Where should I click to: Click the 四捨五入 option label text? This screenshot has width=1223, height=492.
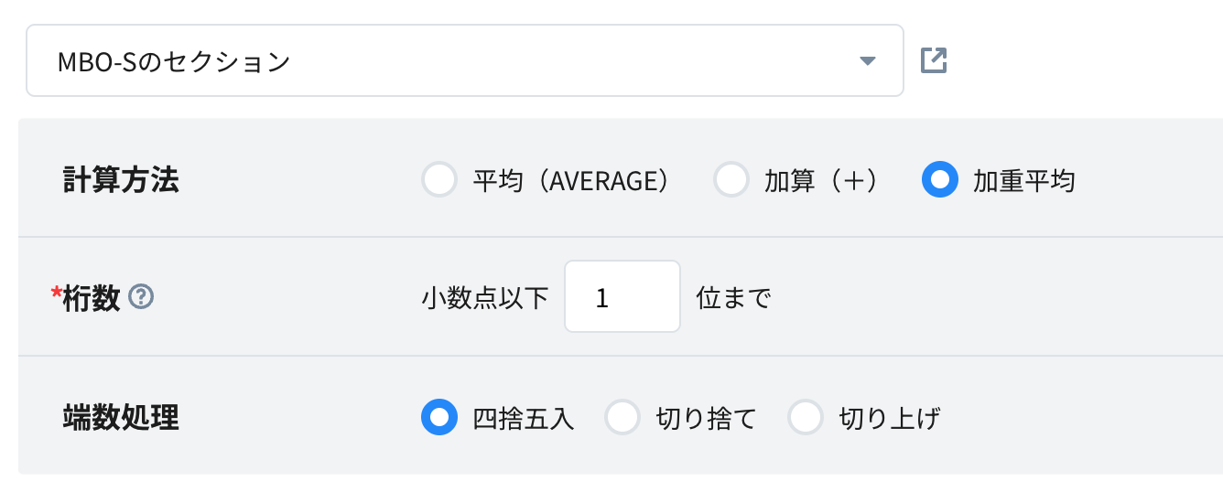point(523,419)
